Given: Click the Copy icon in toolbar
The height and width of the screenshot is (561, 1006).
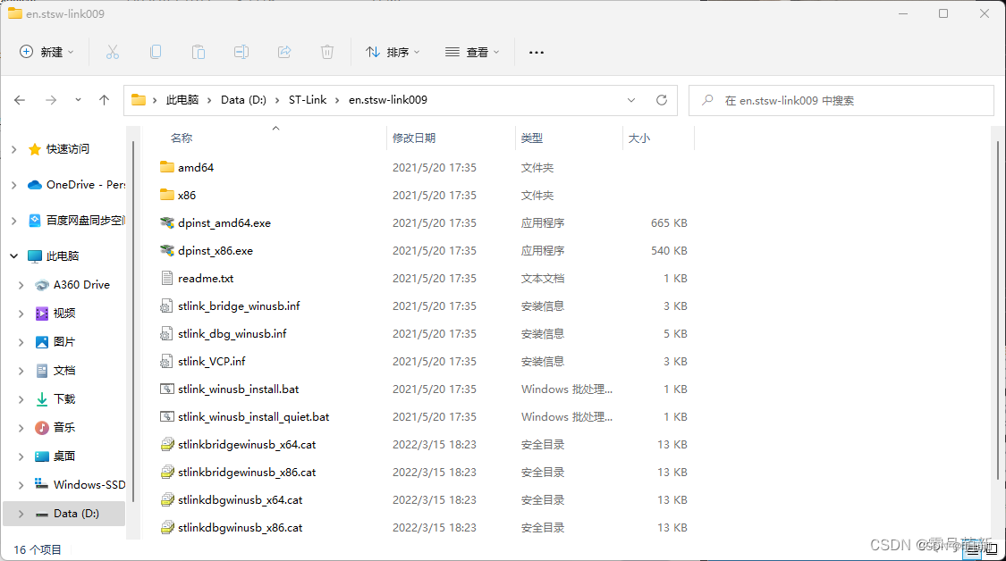Looking at the screenshot, I should (156, 52).
